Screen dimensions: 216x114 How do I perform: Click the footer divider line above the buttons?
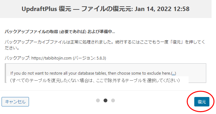[x=106, y=90]
